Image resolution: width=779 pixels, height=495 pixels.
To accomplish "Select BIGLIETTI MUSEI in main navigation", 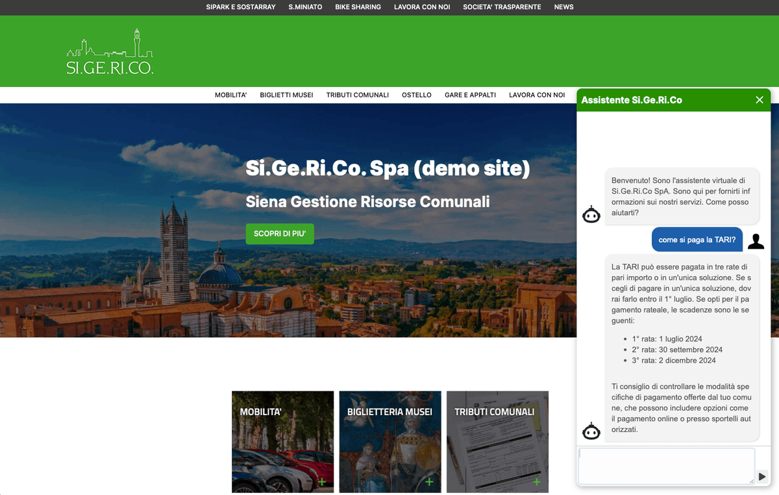I will pos(286,95).
